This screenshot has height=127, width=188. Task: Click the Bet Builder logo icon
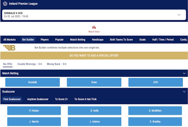point(9,48)
